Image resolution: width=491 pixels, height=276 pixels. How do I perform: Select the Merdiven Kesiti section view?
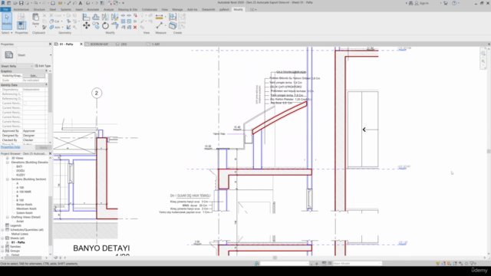tap(26, 209)
